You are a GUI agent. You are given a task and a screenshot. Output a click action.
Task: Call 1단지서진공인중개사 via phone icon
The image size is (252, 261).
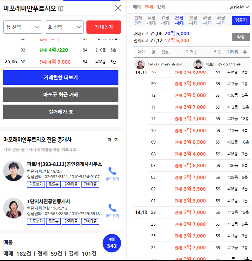click(x=112, y=208)
